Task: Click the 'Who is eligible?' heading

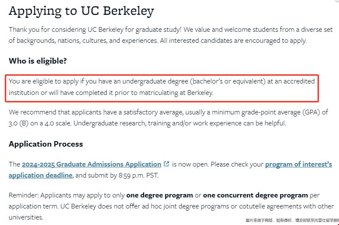Action: [38, 61]
